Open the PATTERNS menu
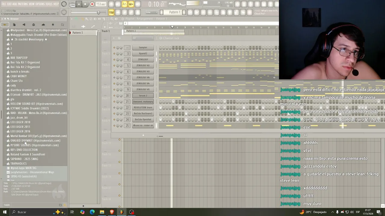 (23, 4)
